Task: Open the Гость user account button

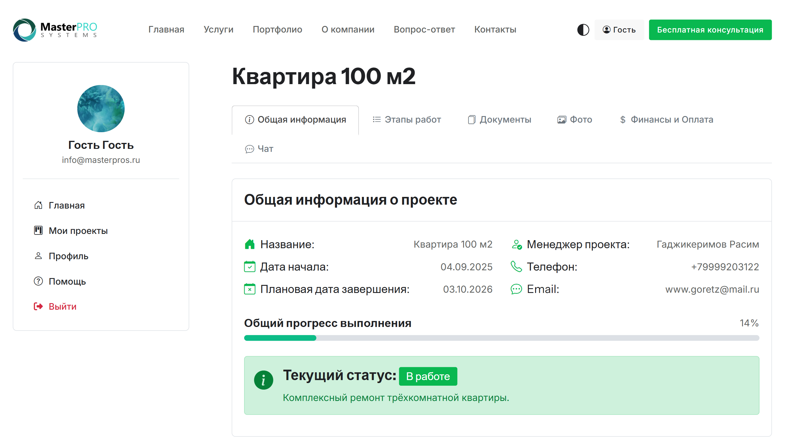Action: click(x=619, y=30)
